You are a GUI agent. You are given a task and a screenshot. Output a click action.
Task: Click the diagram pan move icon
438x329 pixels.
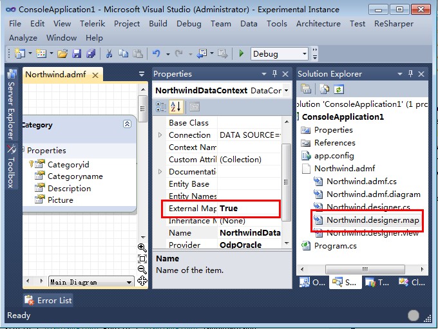coord(142,281)
